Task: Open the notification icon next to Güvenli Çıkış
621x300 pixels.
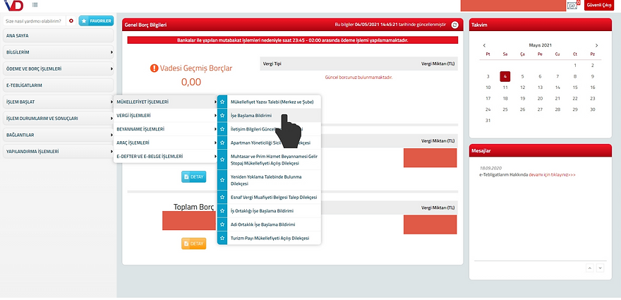Action: [572, 6]
